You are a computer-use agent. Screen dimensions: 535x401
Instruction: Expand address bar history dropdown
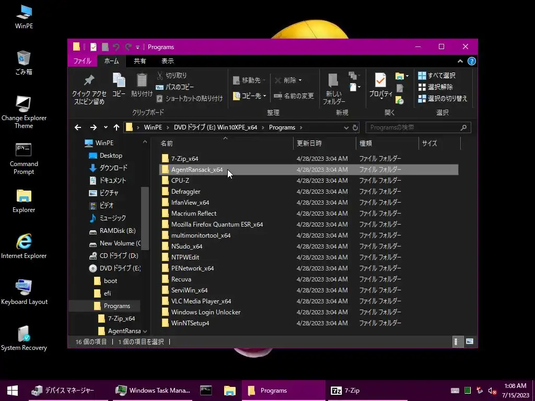point(346,127)
